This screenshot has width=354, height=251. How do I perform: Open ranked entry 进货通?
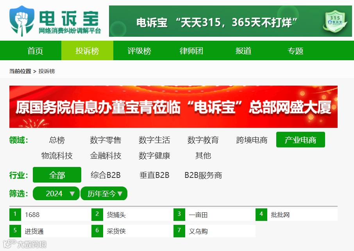[34, 231]
